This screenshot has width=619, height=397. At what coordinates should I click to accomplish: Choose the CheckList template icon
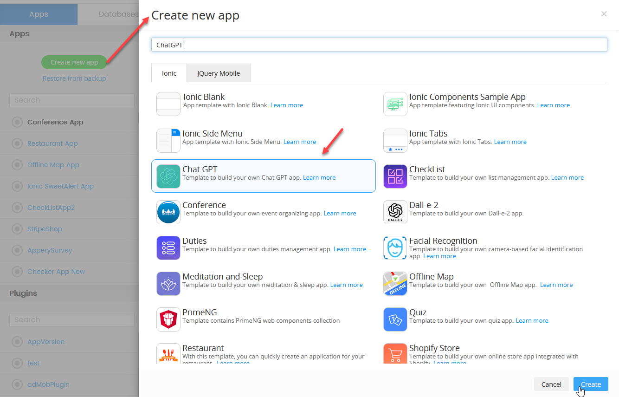[395, 176]
